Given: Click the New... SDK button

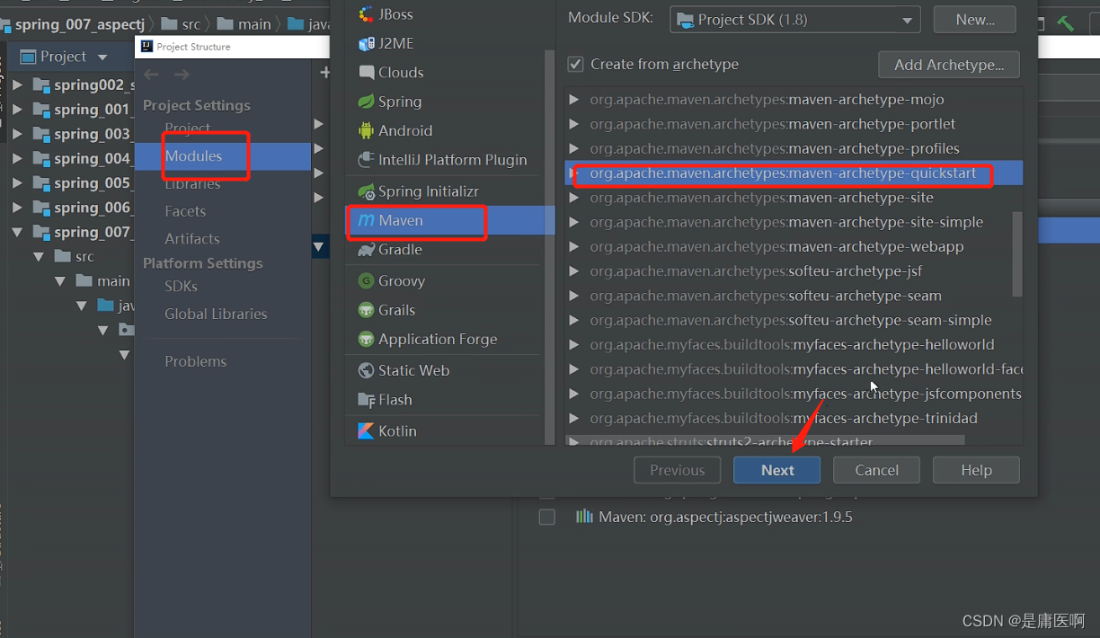Looking at the screenshot, I should [975, 20].
